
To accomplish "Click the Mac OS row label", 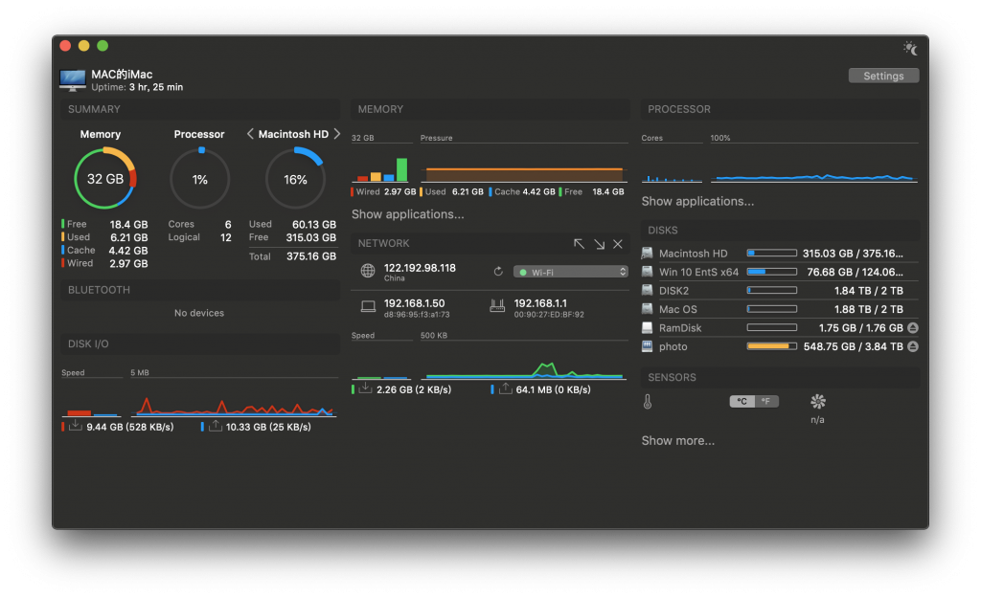I will 677,309.
